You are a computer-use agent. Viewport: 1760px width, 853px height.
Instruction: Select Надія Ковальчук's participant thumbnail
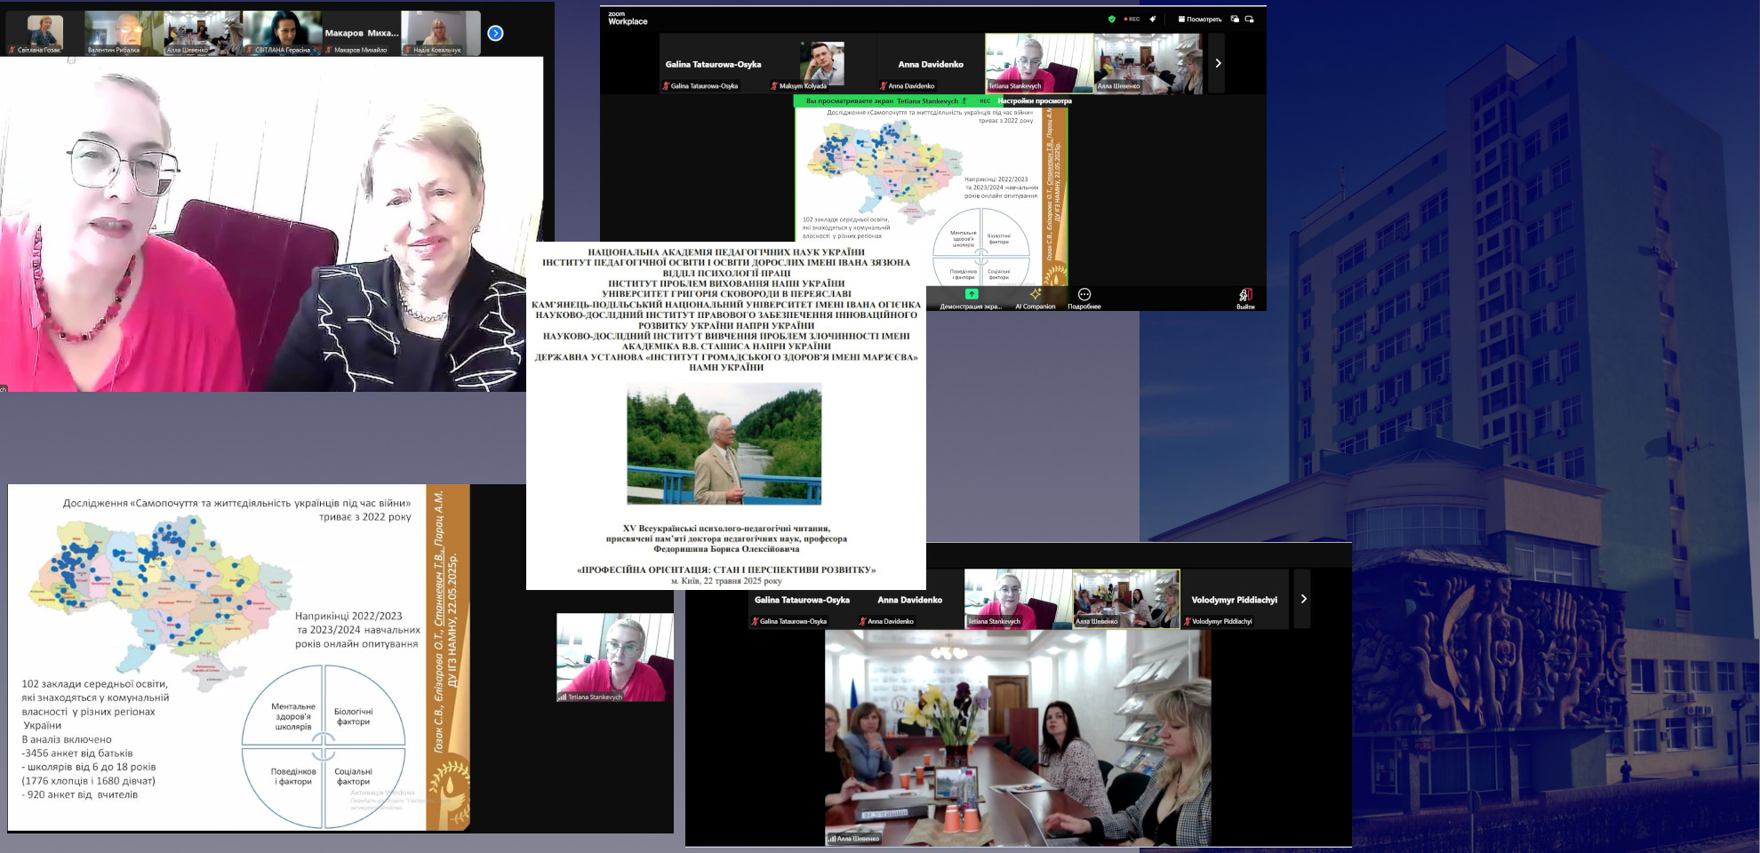pos(441,33)
